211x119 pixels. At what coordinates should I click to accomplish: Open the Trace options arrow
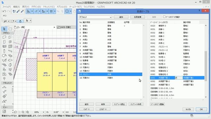coord(71,11)
